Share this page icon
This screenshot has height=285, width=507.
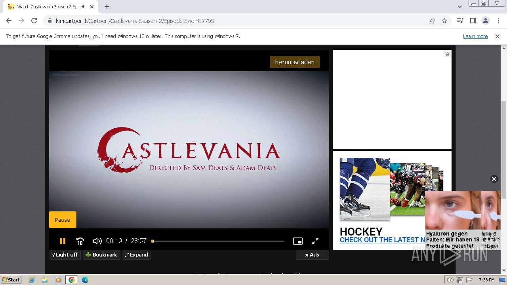click(432, 21)
